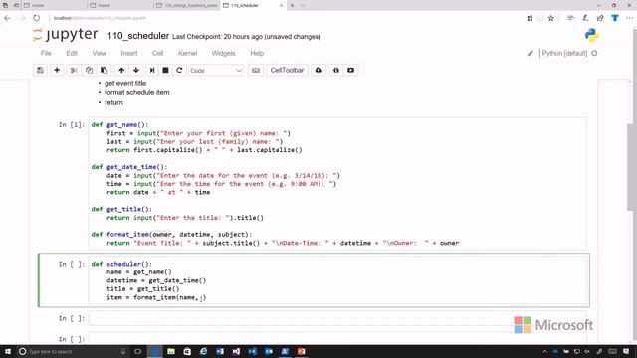Image resolution: width=637 pixels, height=358 pixels.
Task: Open the command palette keyboard icon
Action: (x=256, y=71)
